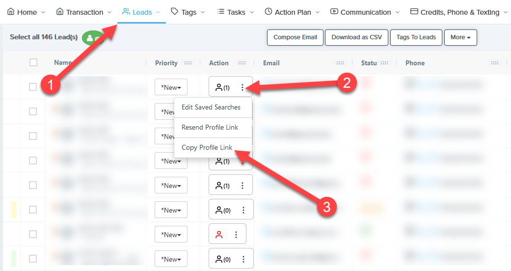Check the last visible lead row checkbox

(x=33, y=259)
